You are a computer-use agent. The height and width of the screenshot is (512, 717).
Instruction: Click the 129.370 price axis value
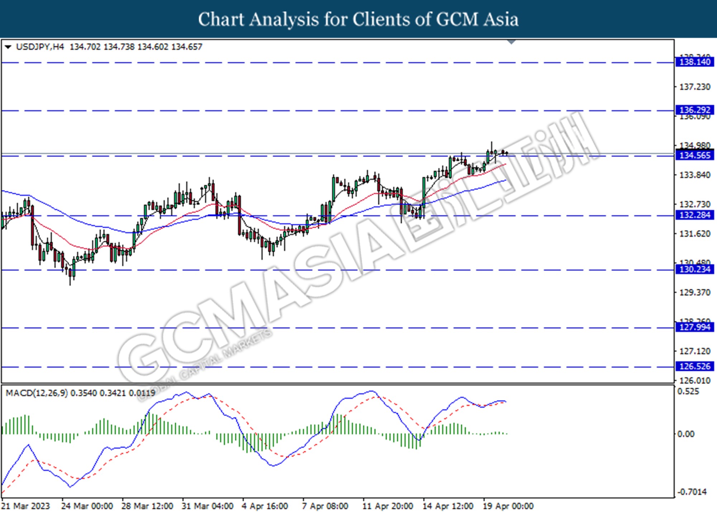pos(695,293)
